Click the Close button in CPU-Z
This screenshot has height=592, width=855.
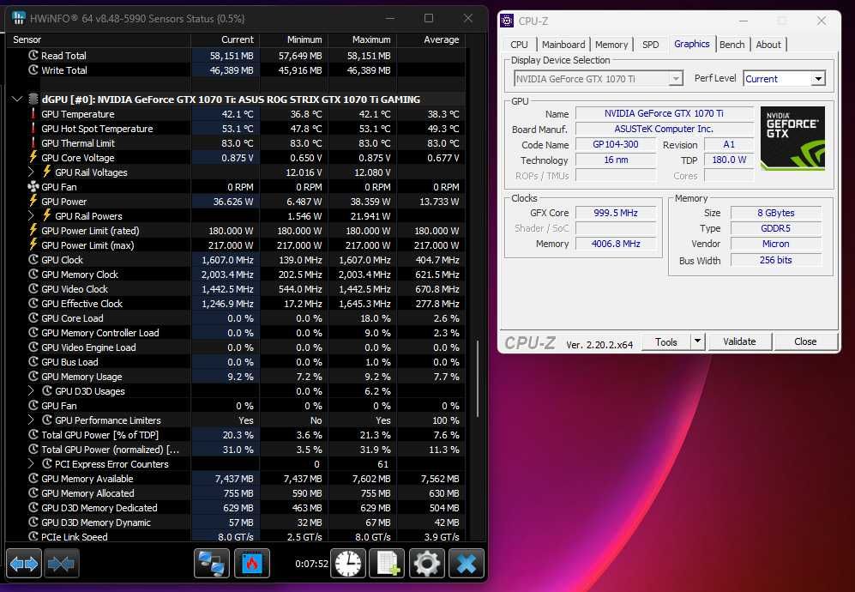pyautogui.click(x=805, y=341)
